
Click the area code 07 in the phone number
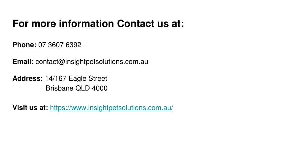pyautogui.click(x=42, y=45)
